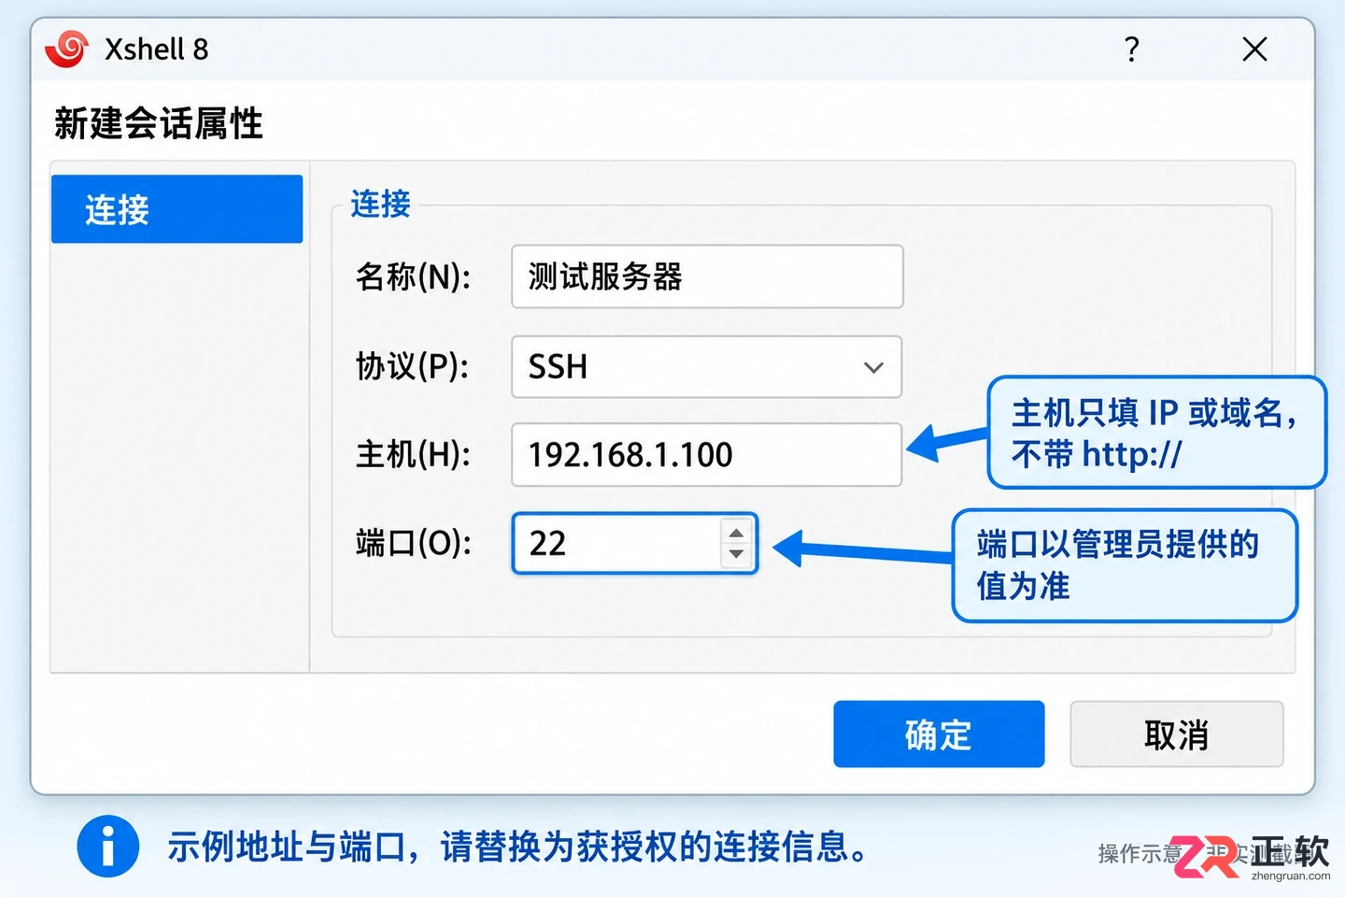Click the 主机(H) field with 192.168.1.100
Viewport: 1345px width, 897px height.
(707, 455)
